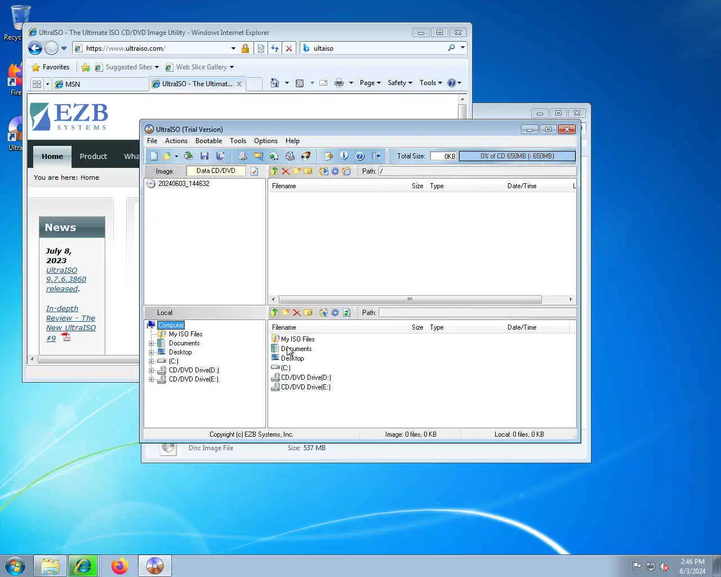Open the Page menu in Internet Explorer
Viewport: 721px width, 577px height.
tap(370, 83)
